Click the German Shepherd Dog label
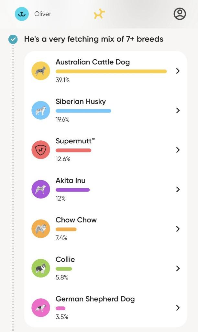The image size is (198, 332). [95, 299]
